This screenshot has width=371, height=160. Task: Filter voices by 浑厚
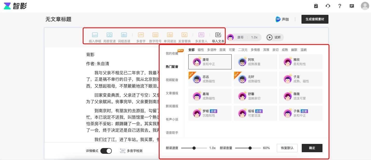(x=266, y=50)
